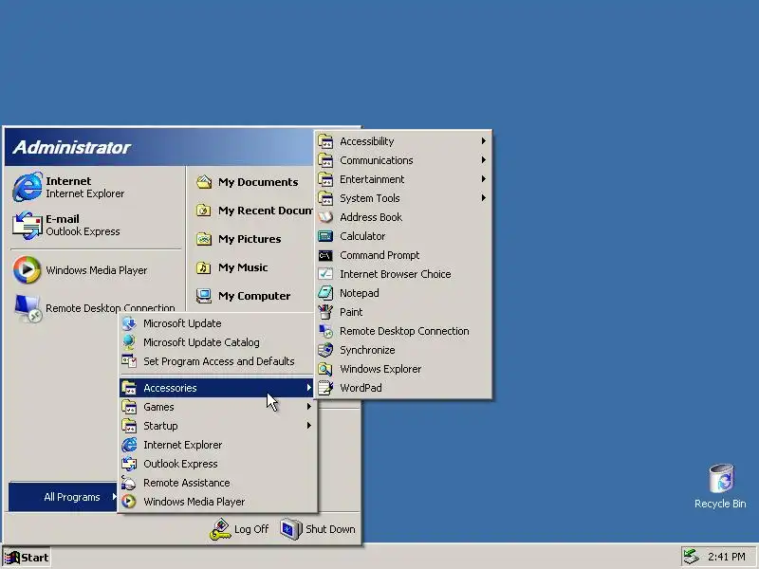The height and width of the screenshot is (569, 759).
Task: Open Internet Explorer pinned icon in Start menu
Action: coord(28,187)
